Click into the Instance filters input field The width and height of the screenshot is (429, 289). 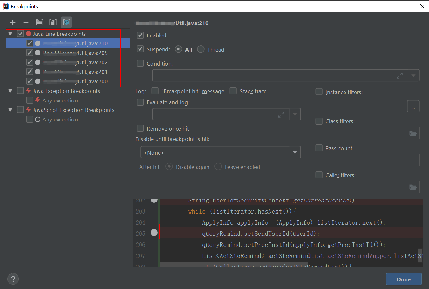coord(360,106)
